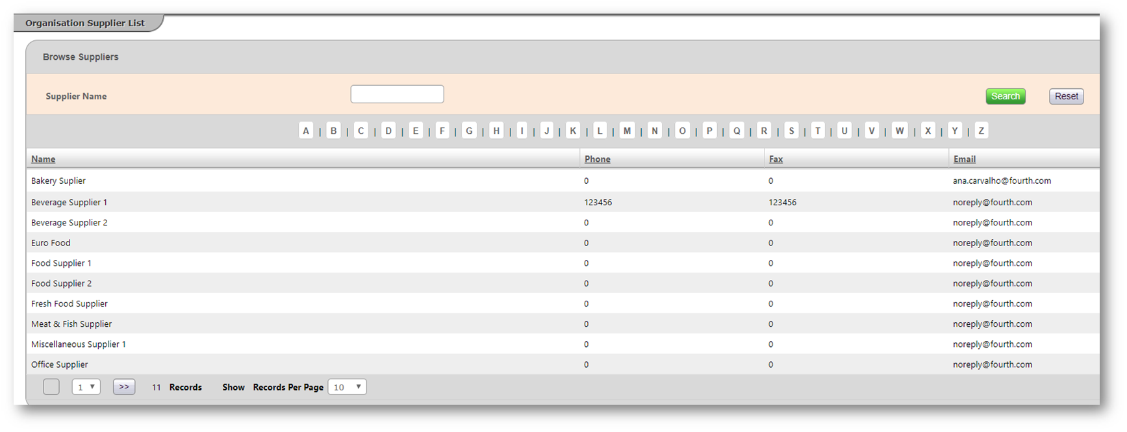Click the Beverage Supplier 1 name

click(x=69, y=202)
